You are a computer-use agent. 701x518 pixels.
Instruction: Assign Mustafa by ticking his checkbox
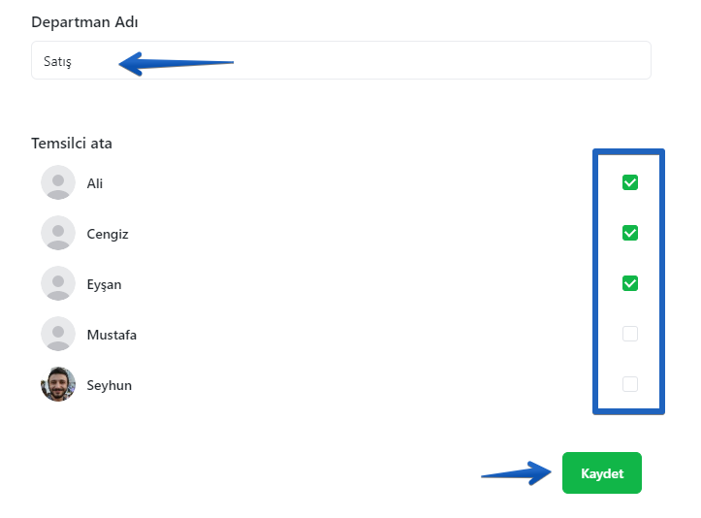point(630,334)
